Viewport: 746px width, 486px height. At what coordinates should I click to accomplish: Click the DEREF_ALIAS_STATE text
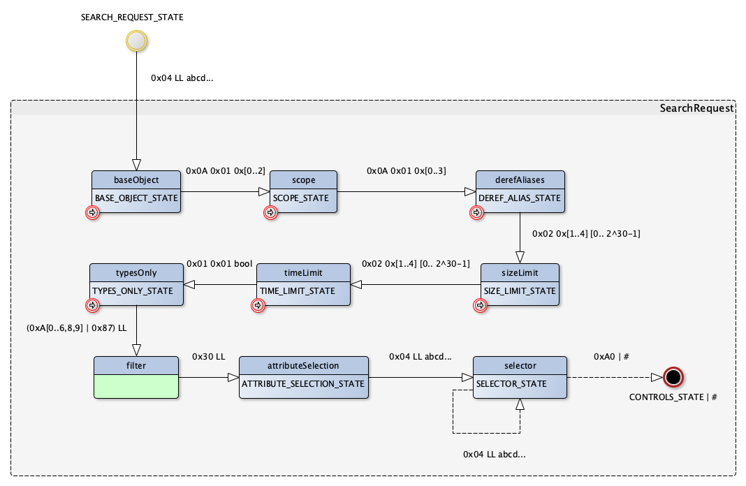coord(519,198)
